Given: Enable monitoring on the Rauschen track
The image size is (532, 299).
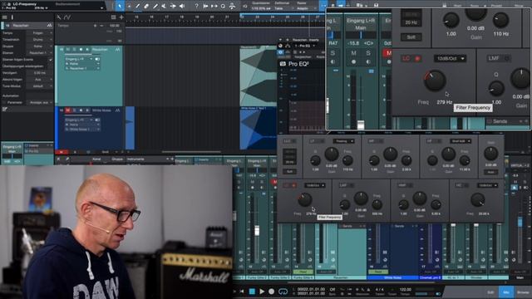Looking at the screenshot, I should (x=87, y=50).
